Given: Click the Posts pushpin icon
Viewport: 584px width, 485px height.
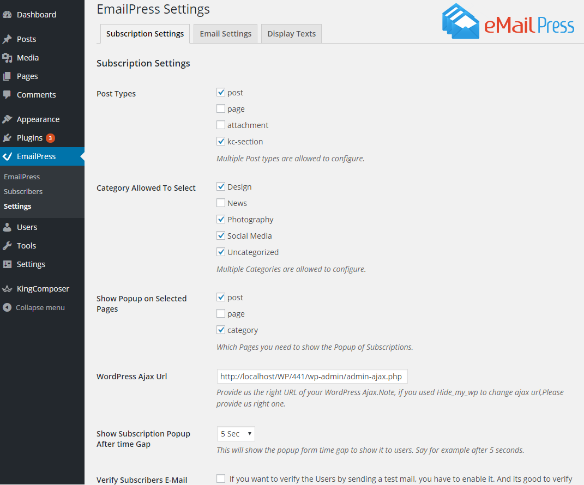Looking at the screenshot, I should [7, 39].
